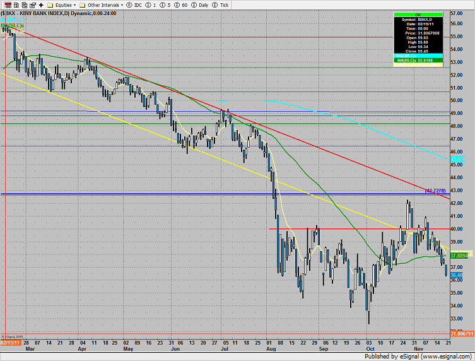This screenshot has height=361, width=475.
Task: Switch to the 5 minute interval
Action: tap(165, 5)
